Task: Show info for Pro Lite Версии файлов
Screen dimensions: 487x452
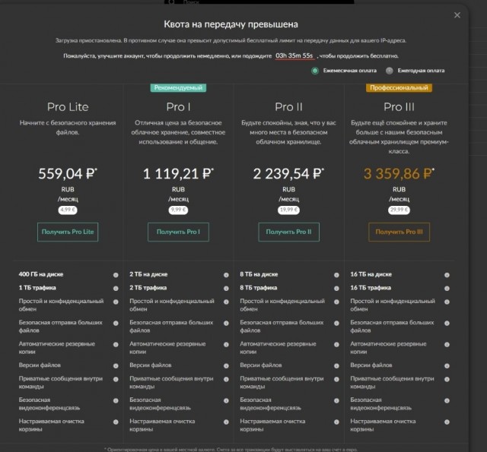Action: pyautogui.click(x=116, y=366)
